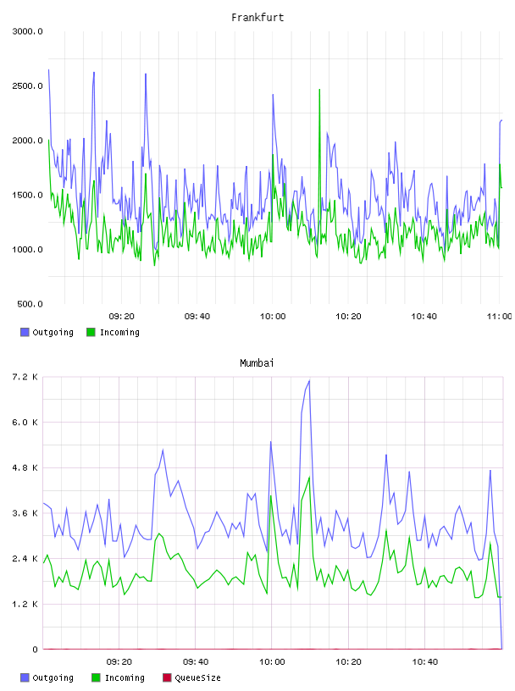Viewport: 515px width, 691px height.
Task: Click the 10:00 time label on Mumbai chart
Action: click(x=272, y=662)
